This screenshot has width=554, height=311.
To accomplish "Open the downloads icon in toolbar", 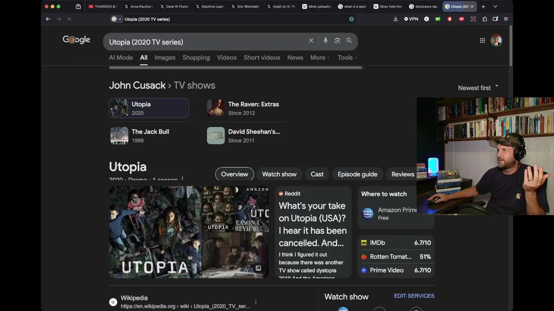I will pyautogui.click(x=395, y=19).
